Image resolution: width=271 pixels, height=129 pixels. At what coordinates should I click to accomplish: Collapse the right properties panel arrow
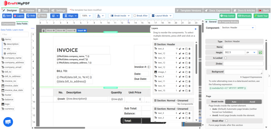[x=269, y=76]
